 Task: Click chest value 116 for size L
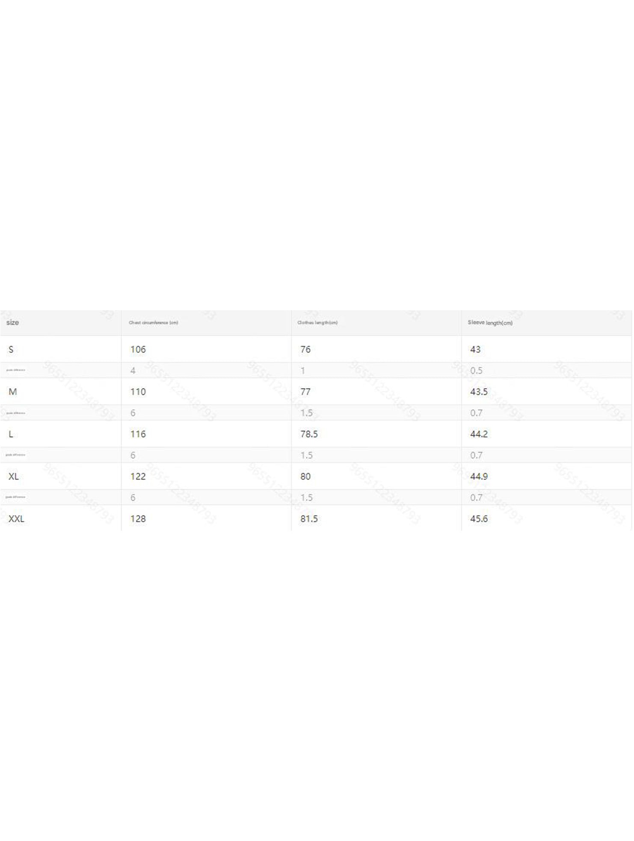point(138,434)
